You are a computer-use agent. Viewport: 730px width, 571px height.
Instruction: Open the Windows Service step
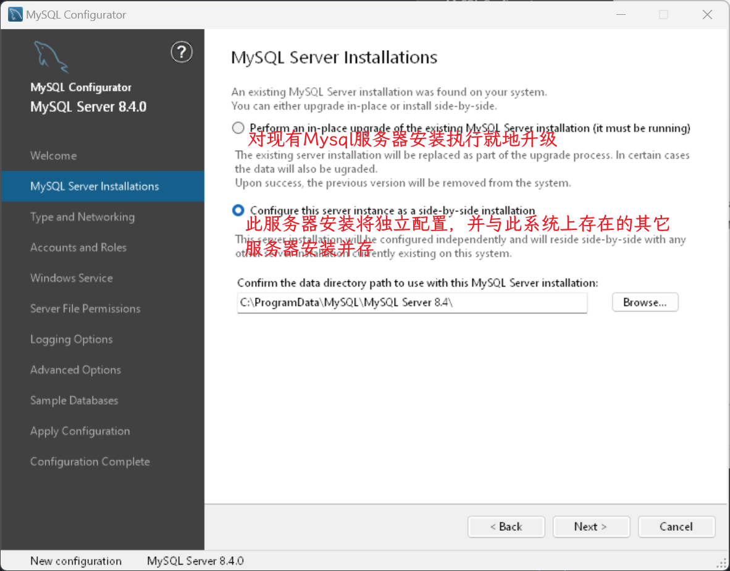pos(72,278)
